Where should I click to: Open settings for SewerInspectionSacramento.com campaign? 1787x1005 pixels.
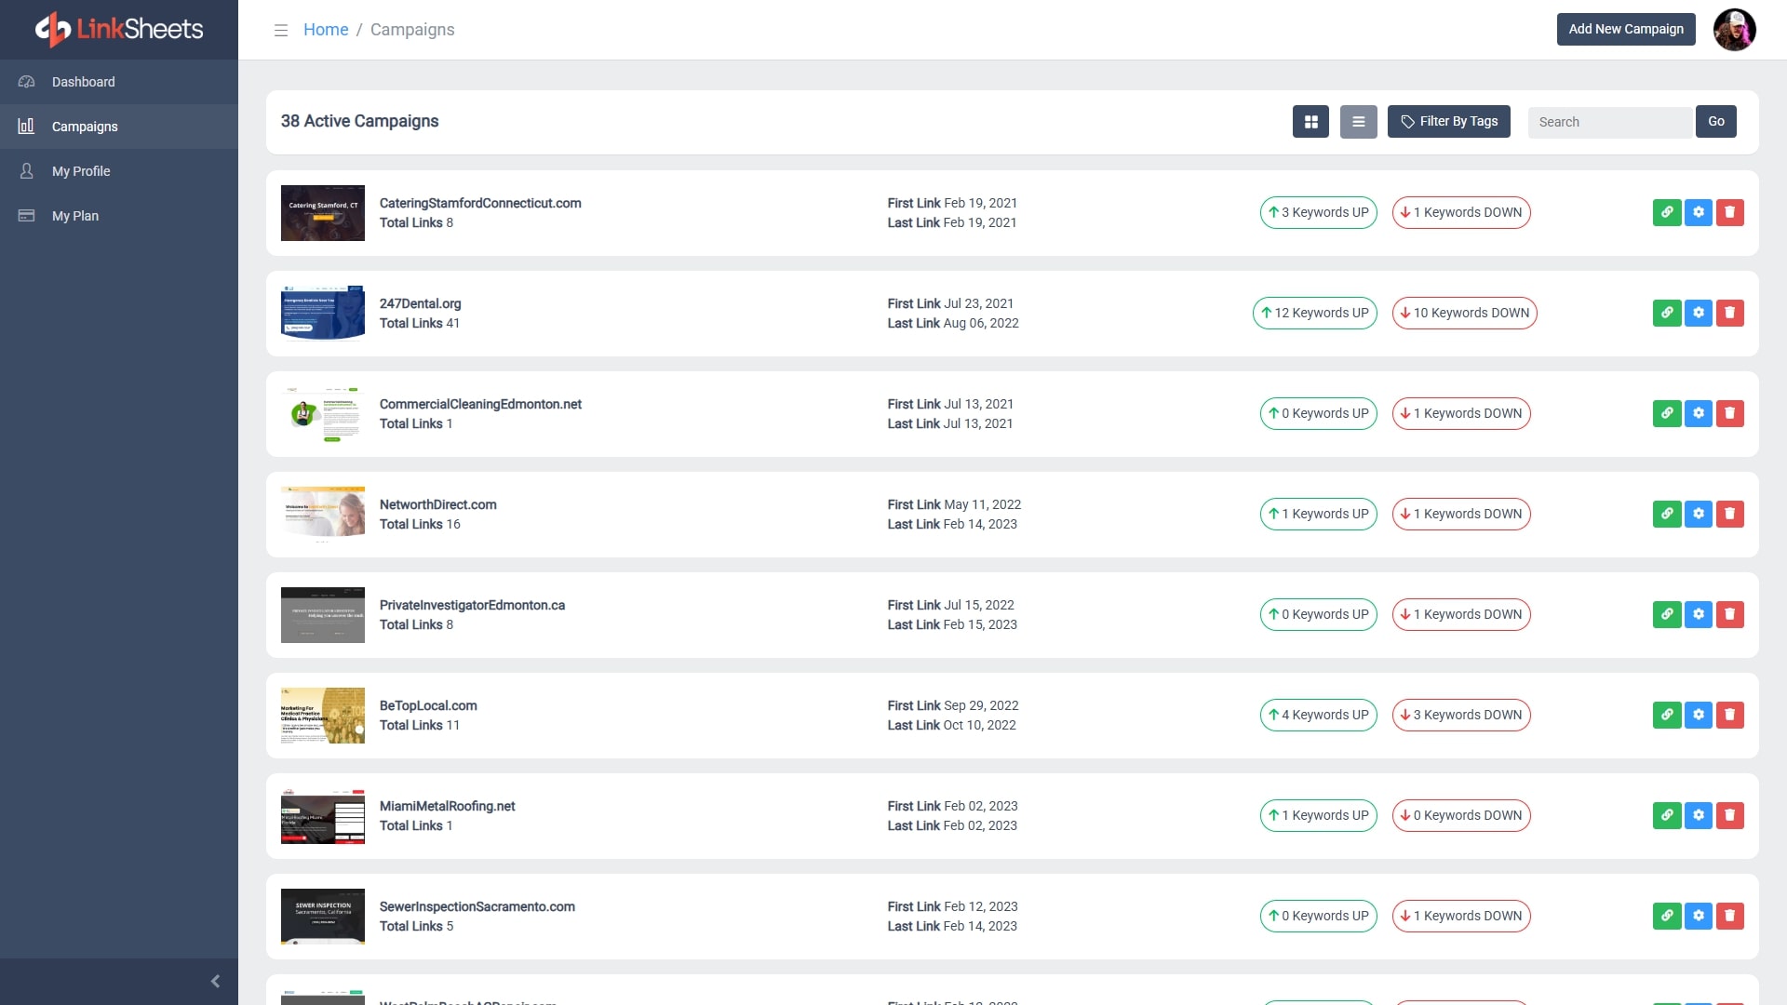[x=1699, y=916]
